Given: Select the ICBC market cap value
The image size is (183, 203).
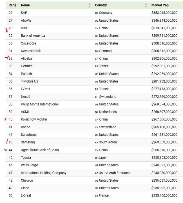Looking at the screenshot, I should [164, 28].
